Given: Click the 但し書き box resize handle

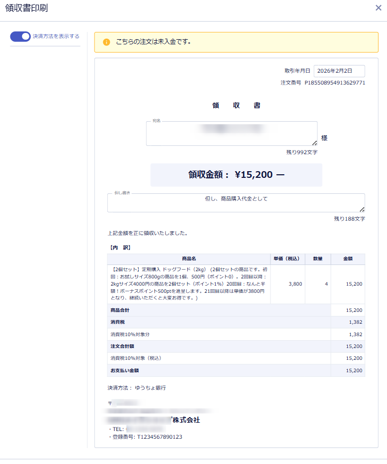Looking at the screenshot, I should 362,209.
